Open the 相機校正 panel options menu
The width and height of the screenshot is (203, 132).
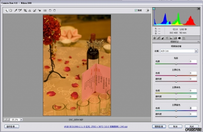coord(199,41)
